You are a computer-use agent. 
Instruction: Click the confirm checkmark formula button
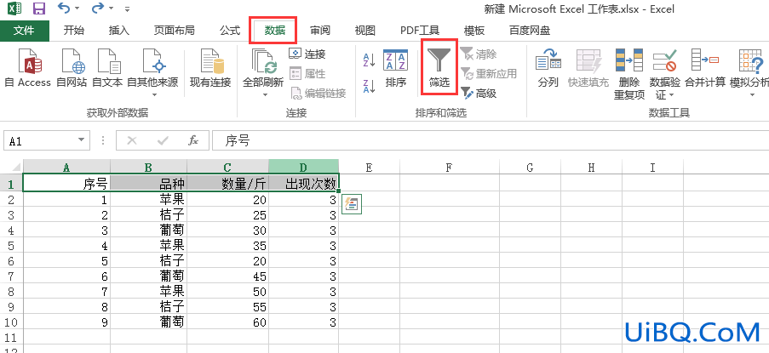[x=163, y=141]
